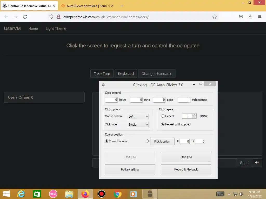
Task: Open the red record circle taskbar app
Action: [x=102, y=194]
